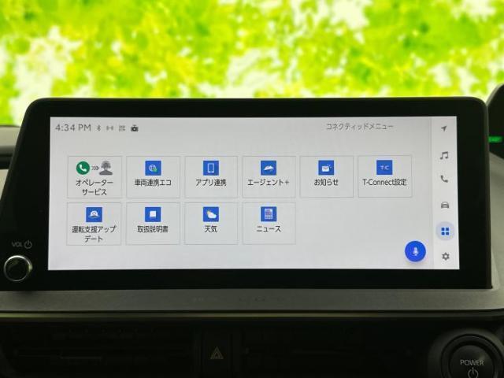Viewport: 504px width, 378px height.
Task: Open アプリ連携 tile
Action: pos(211,177)
